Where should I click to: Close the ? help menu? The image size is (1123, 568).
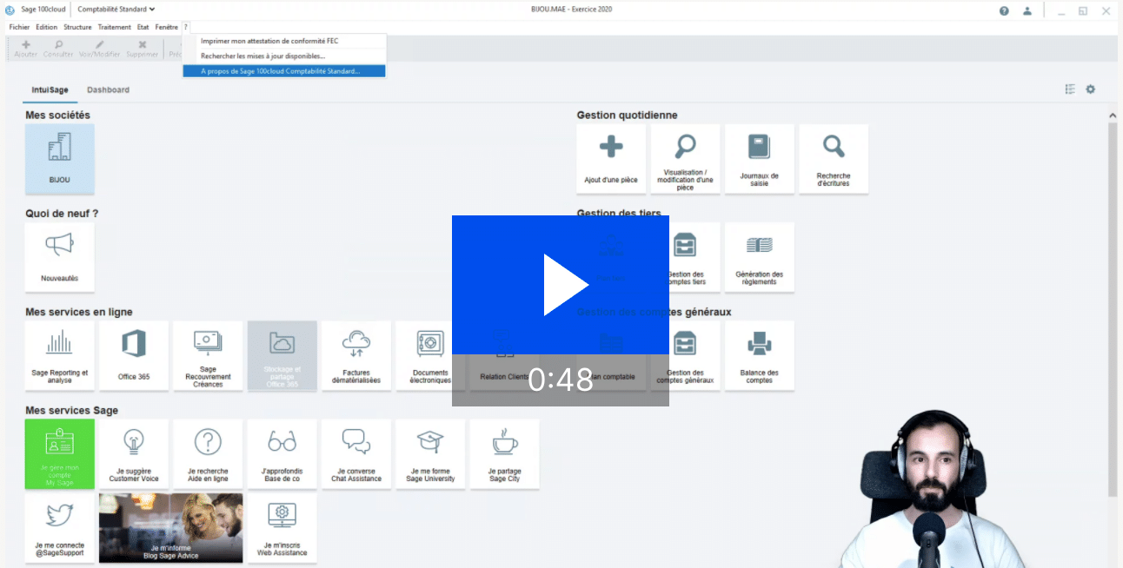pos(186,27)
